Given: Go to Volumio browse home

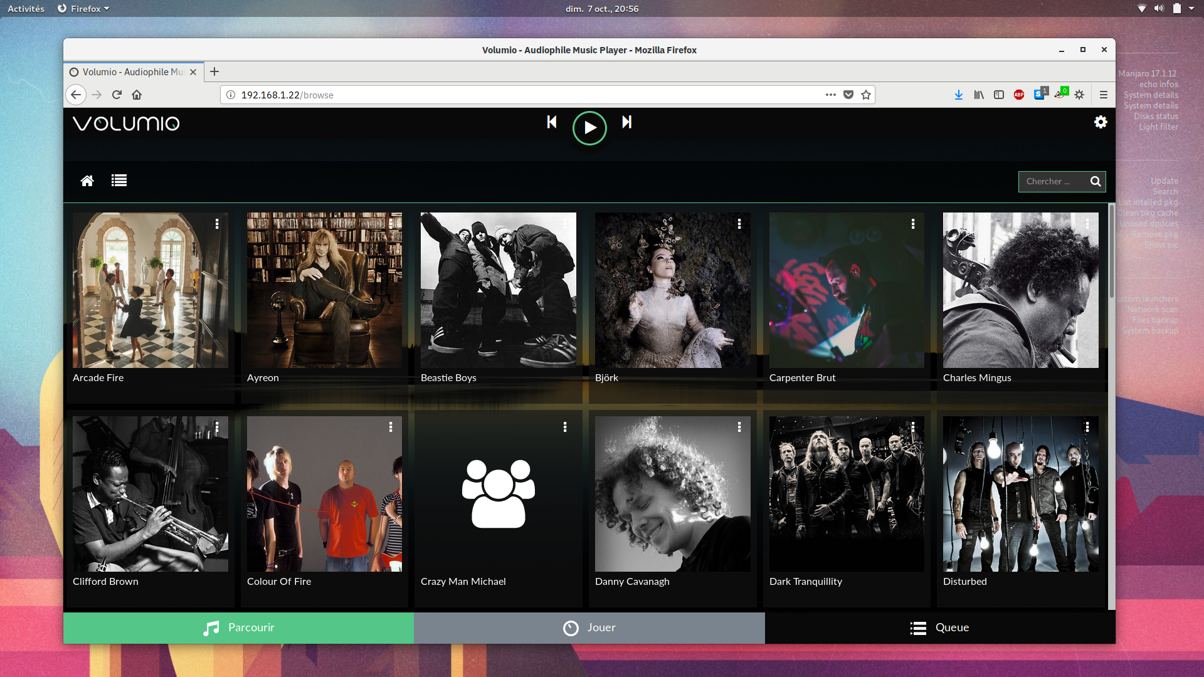Looking at the screenshot, I should (x=87, y=181).
